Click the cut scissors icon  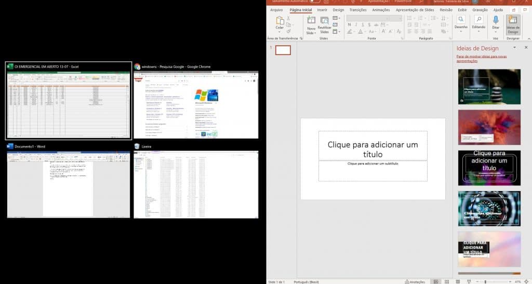coord(288,18)
